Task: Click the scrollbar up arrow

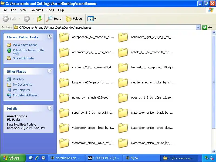Action: coord(214,33)
